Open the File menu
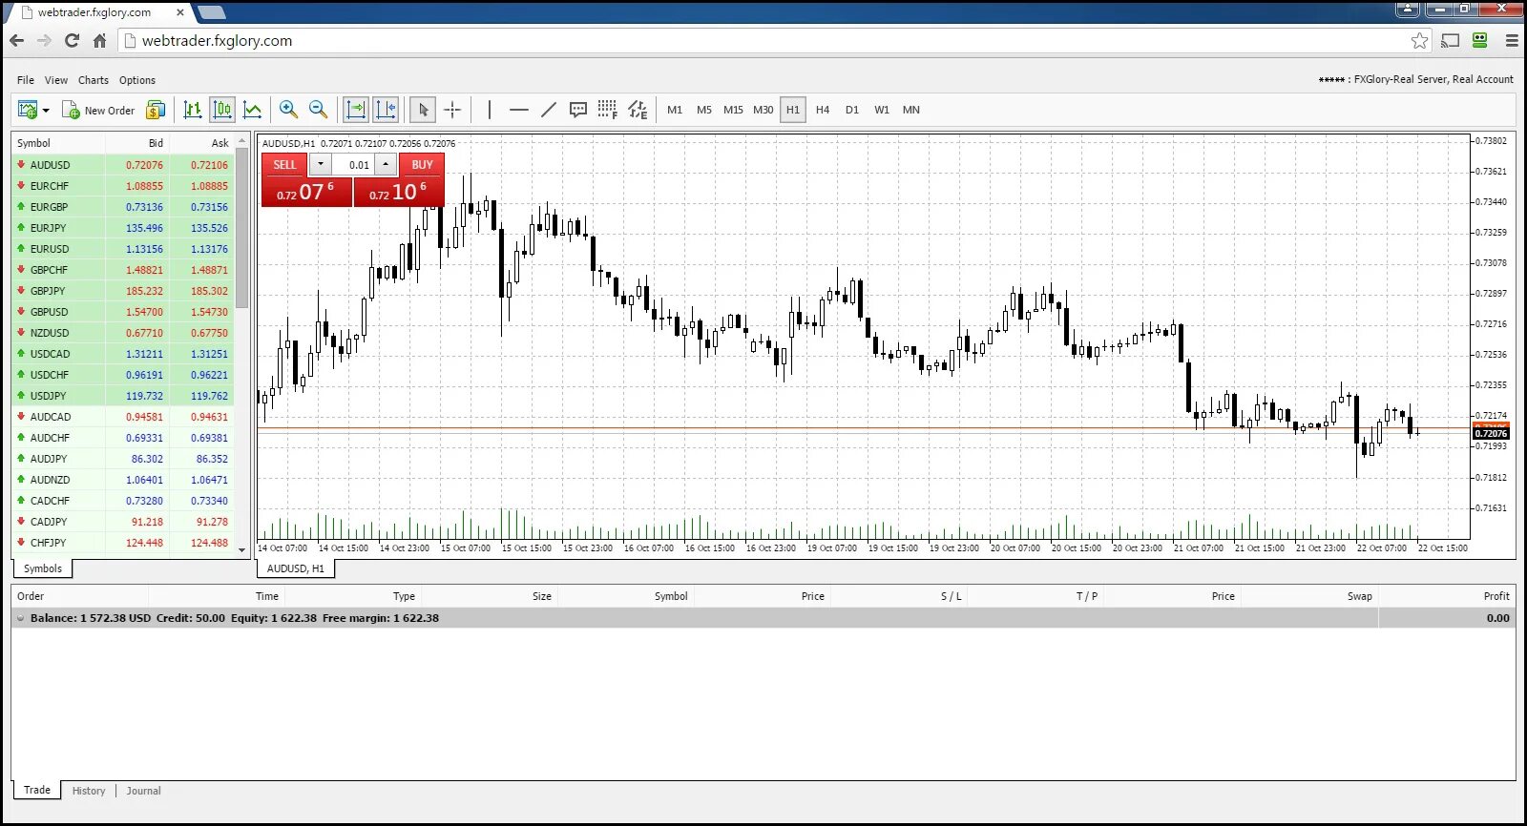This screenshot has width=1527, height=826. click(26, 80)
